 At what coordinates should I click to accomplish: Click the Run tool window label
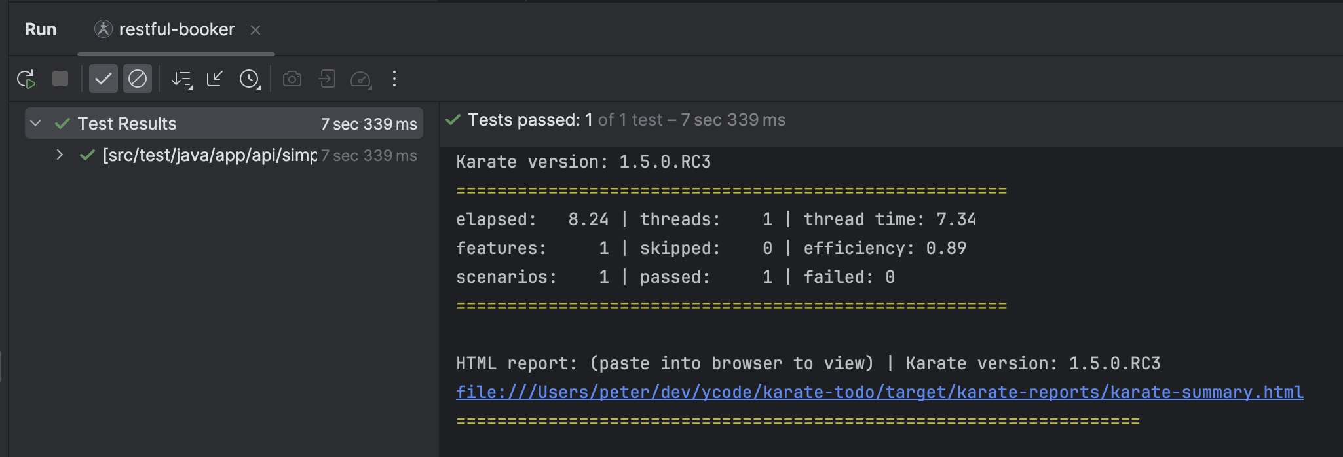click(41, 29)
